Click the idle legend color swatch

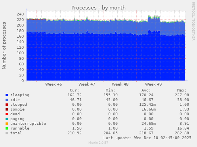pyautogui.click(x=7, y=100)
